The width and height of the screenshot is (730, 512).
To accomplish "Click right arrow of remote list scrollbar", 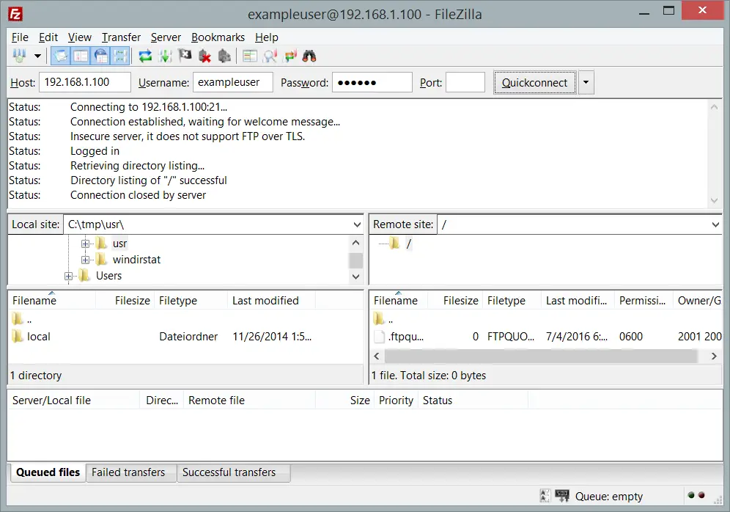I will tap(714, 356).
